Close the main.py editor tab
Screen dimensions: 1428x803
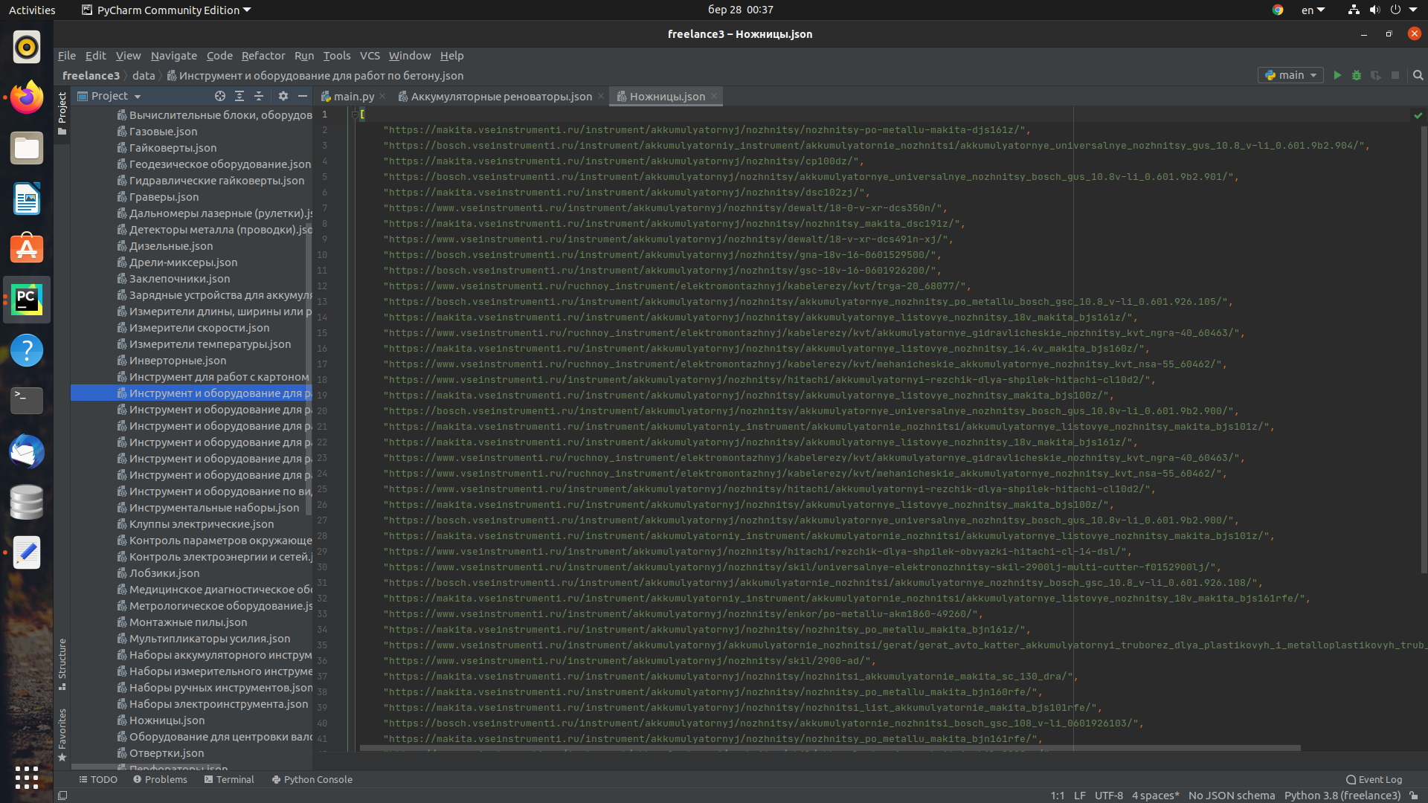[382, 96]
